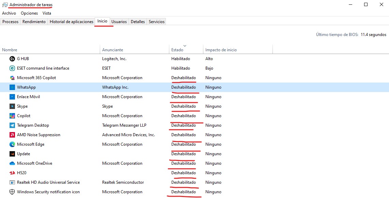The height and width of the screenshot is (198, 389).
Task: Click the Update entry icon
Action: 12,154
